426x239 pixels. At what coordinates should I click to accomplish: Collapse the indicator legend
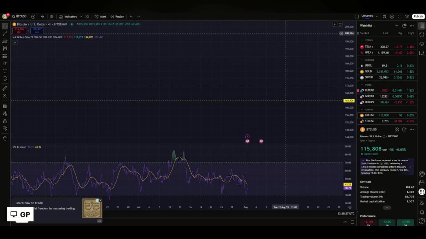tap(15, 42)
